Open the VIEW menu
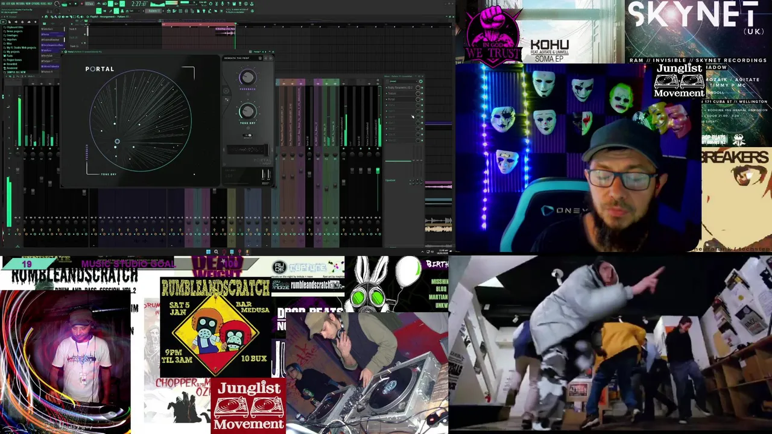772x434 pixels. tap(28, 4)
